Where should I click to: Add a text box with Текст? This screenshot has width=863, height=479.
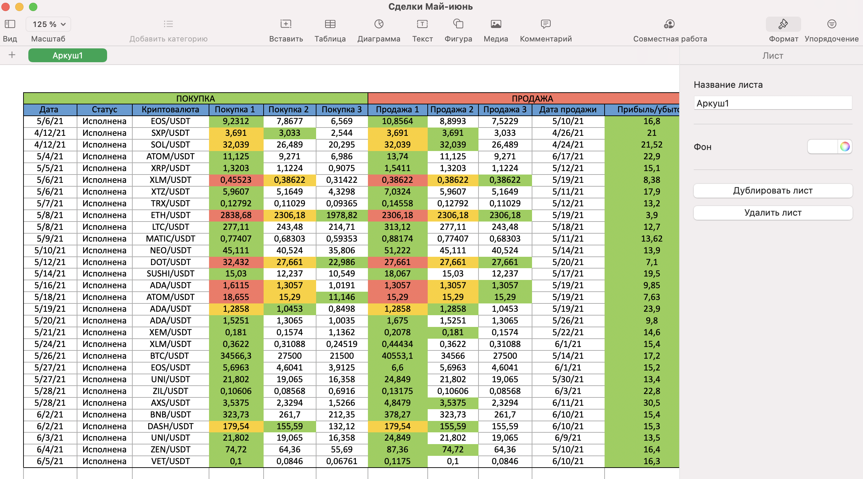(422, 24)
